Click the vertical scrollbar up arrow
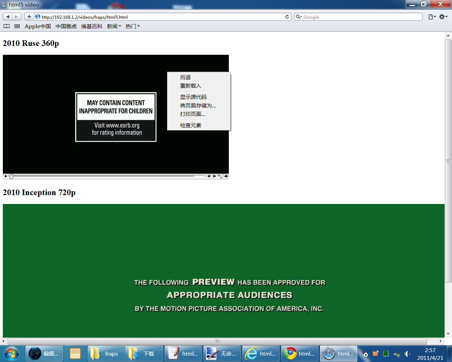Image resolution: width=452 pixels, height=362 pixels. point(448,35)
